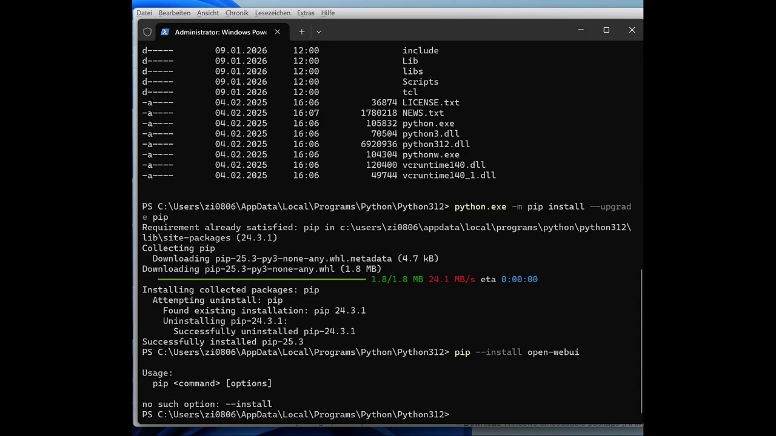The height and width of the screenshot is (436, 776).
Task: Expand the new tab profile dropdown
Action: pyautogui.click(x=319, y=31)
